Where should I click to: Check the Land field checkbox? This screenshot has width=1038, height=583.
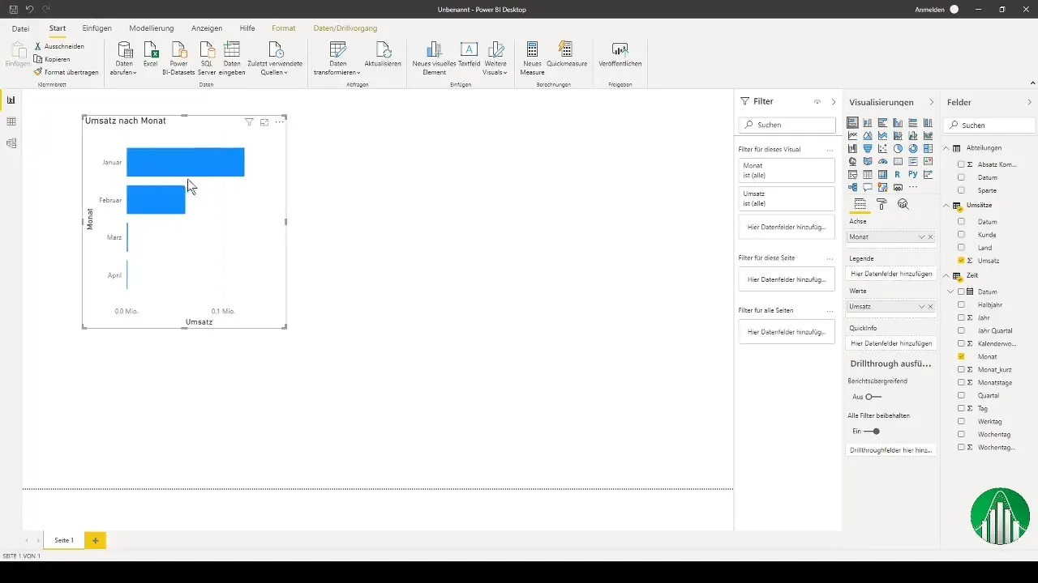click(961, 248)
